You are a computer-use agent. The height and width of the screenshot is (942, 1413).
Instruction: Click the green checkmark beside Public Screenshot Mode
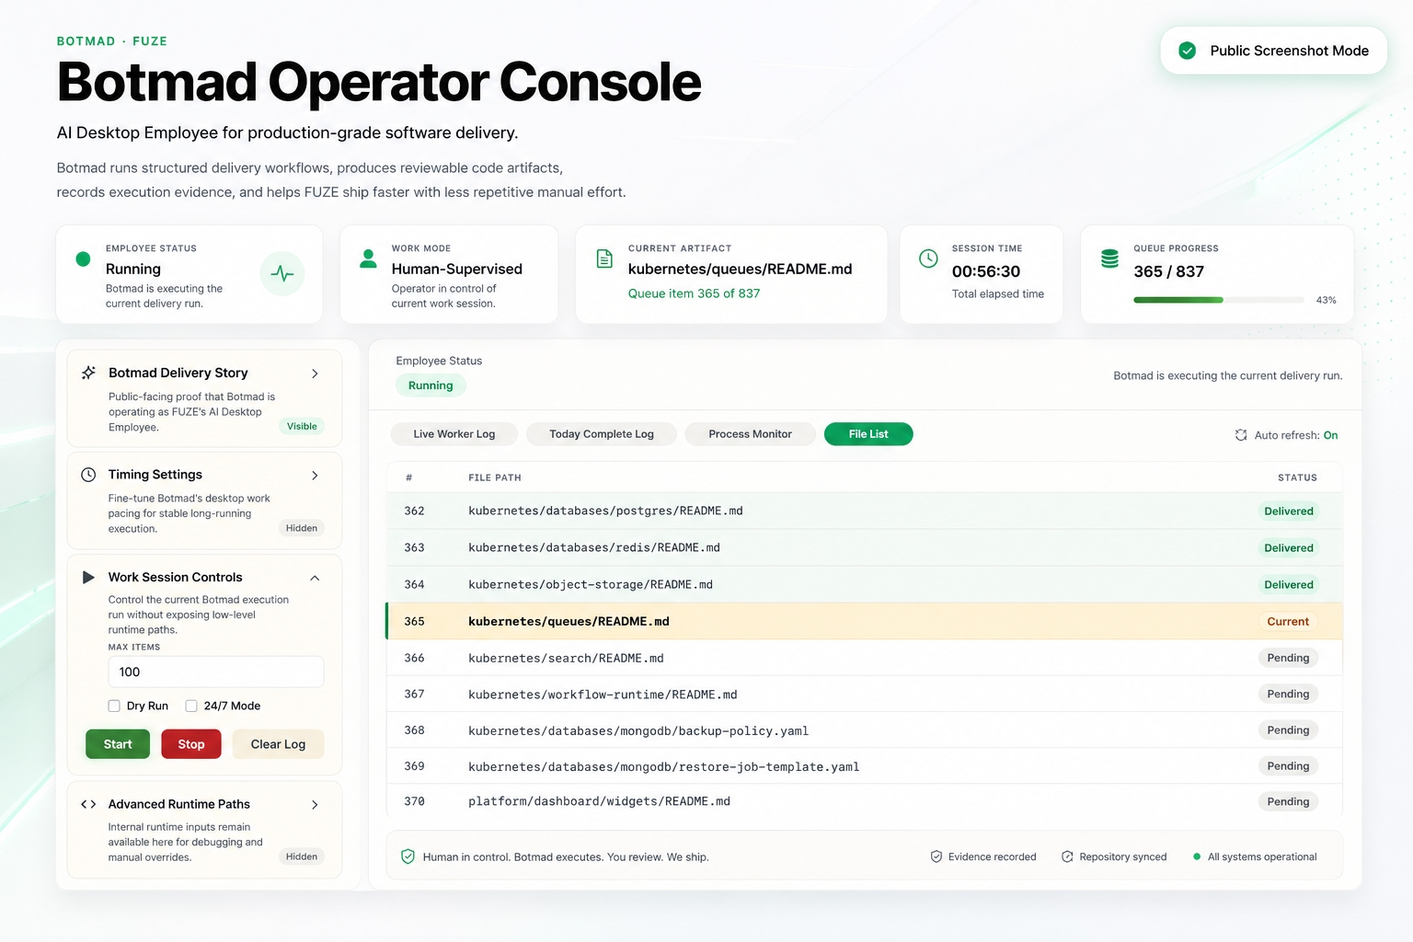pyautogui.click(x=1188, y=51)
